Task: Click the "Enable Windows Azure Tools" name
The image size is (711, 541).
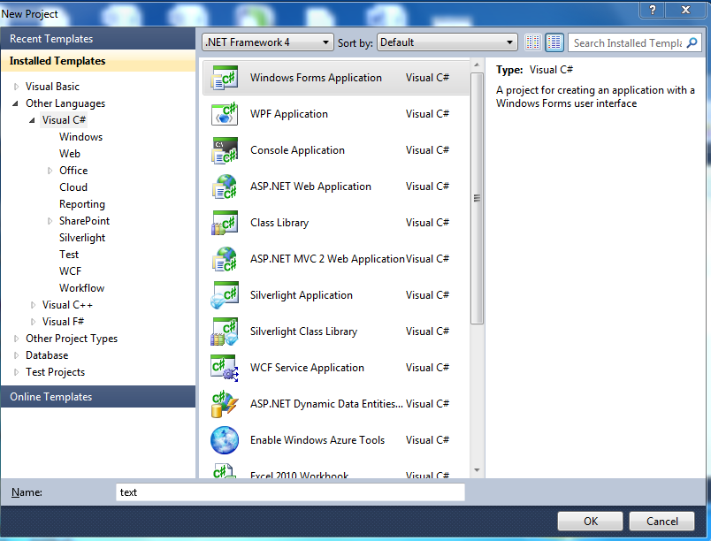Action: [x=317, y=440]
